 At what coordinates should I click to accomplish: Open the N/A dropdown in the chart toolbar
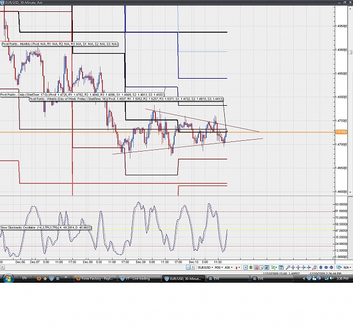click(x=348, y=267)
